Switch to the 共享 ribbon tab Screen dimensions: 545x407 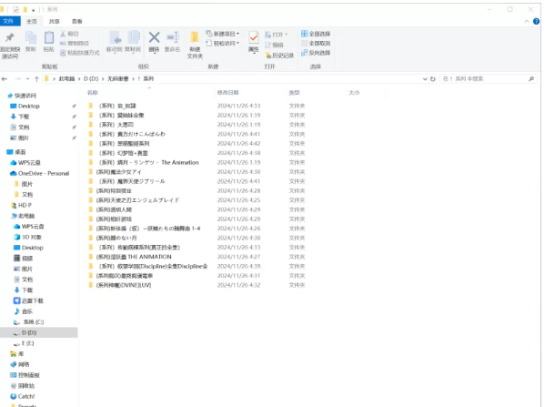(x=54, y=22)
